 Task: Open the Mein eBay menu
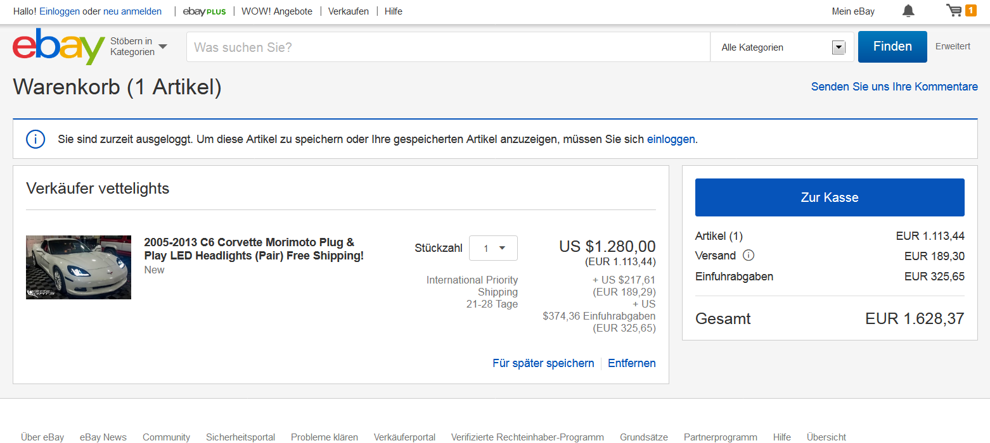pyautogui.click(x=852, y=11)
